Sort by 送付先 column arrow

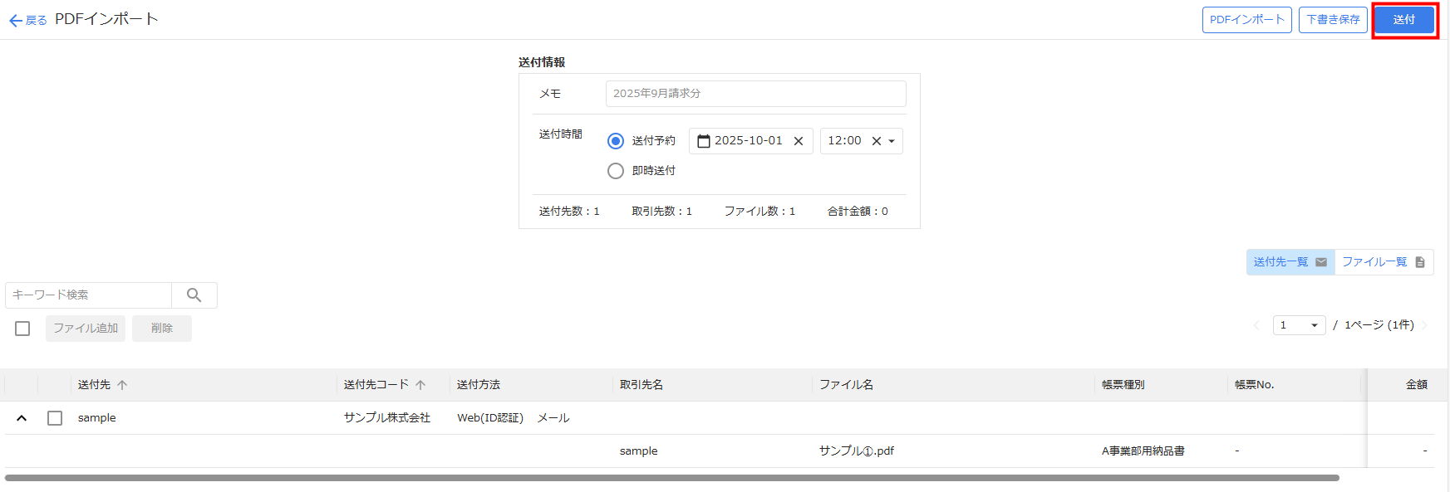(x=122, y=385)
